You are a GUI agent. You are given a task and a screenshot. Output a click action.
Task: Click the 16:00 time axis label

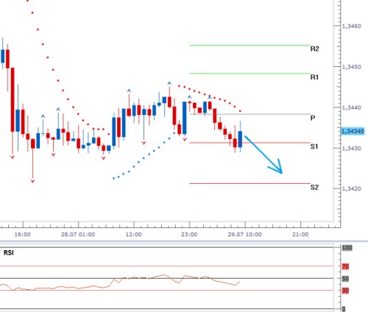(x=23, y=235)
